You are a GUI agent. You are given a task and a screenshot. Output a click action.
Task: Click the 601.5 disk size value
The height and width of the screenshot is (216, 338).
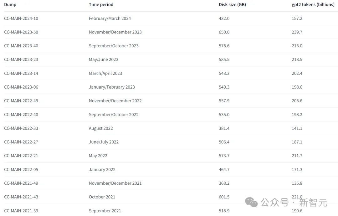click(x=224, y=197)
